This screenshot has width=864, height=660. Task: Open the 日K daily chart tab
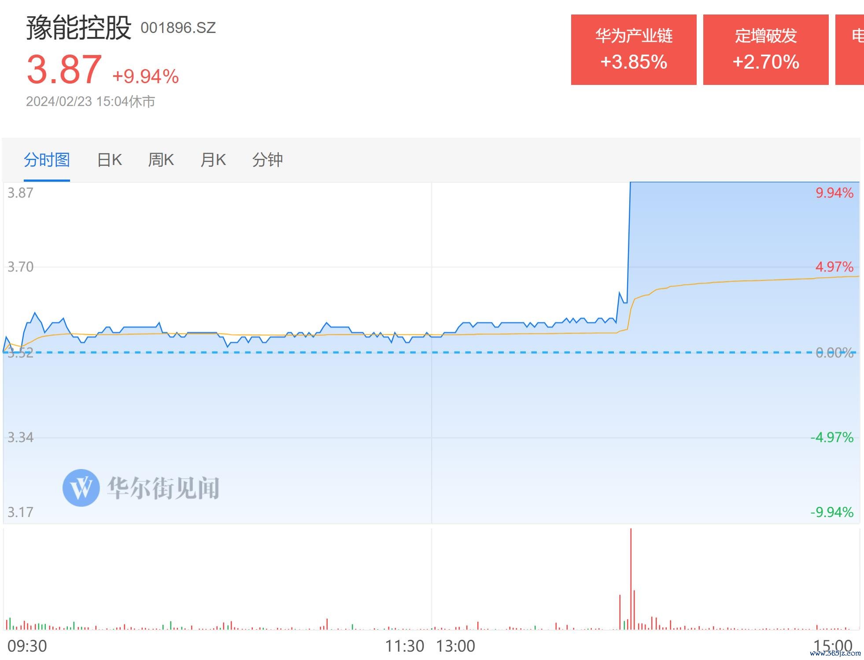pos(110,160)
